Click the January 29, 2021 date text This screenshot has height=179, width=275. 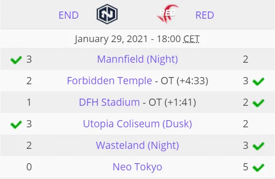point(111,39)
